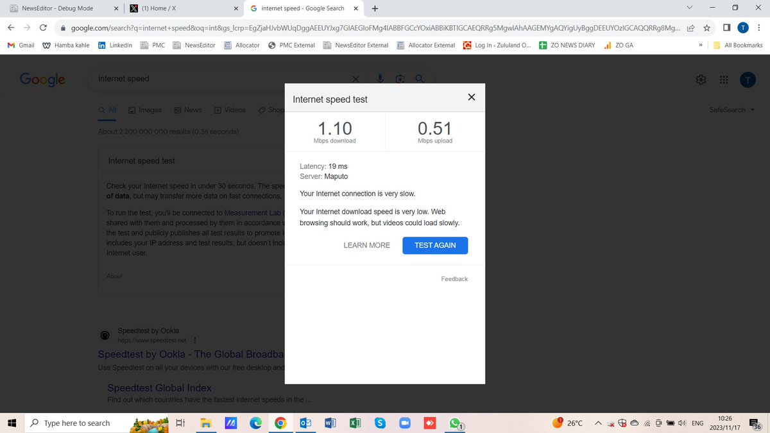Open Google account T avatar
The width and height of the screenshot is (770, 433).
[x=748, y=80]
